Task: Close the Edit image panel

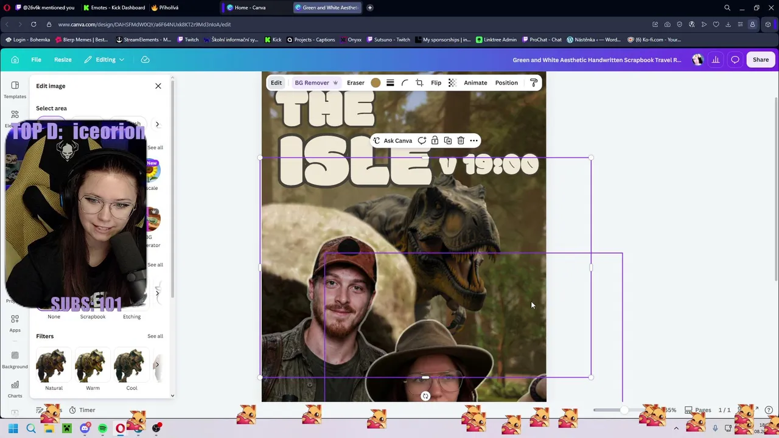Action: click(158, 86)
